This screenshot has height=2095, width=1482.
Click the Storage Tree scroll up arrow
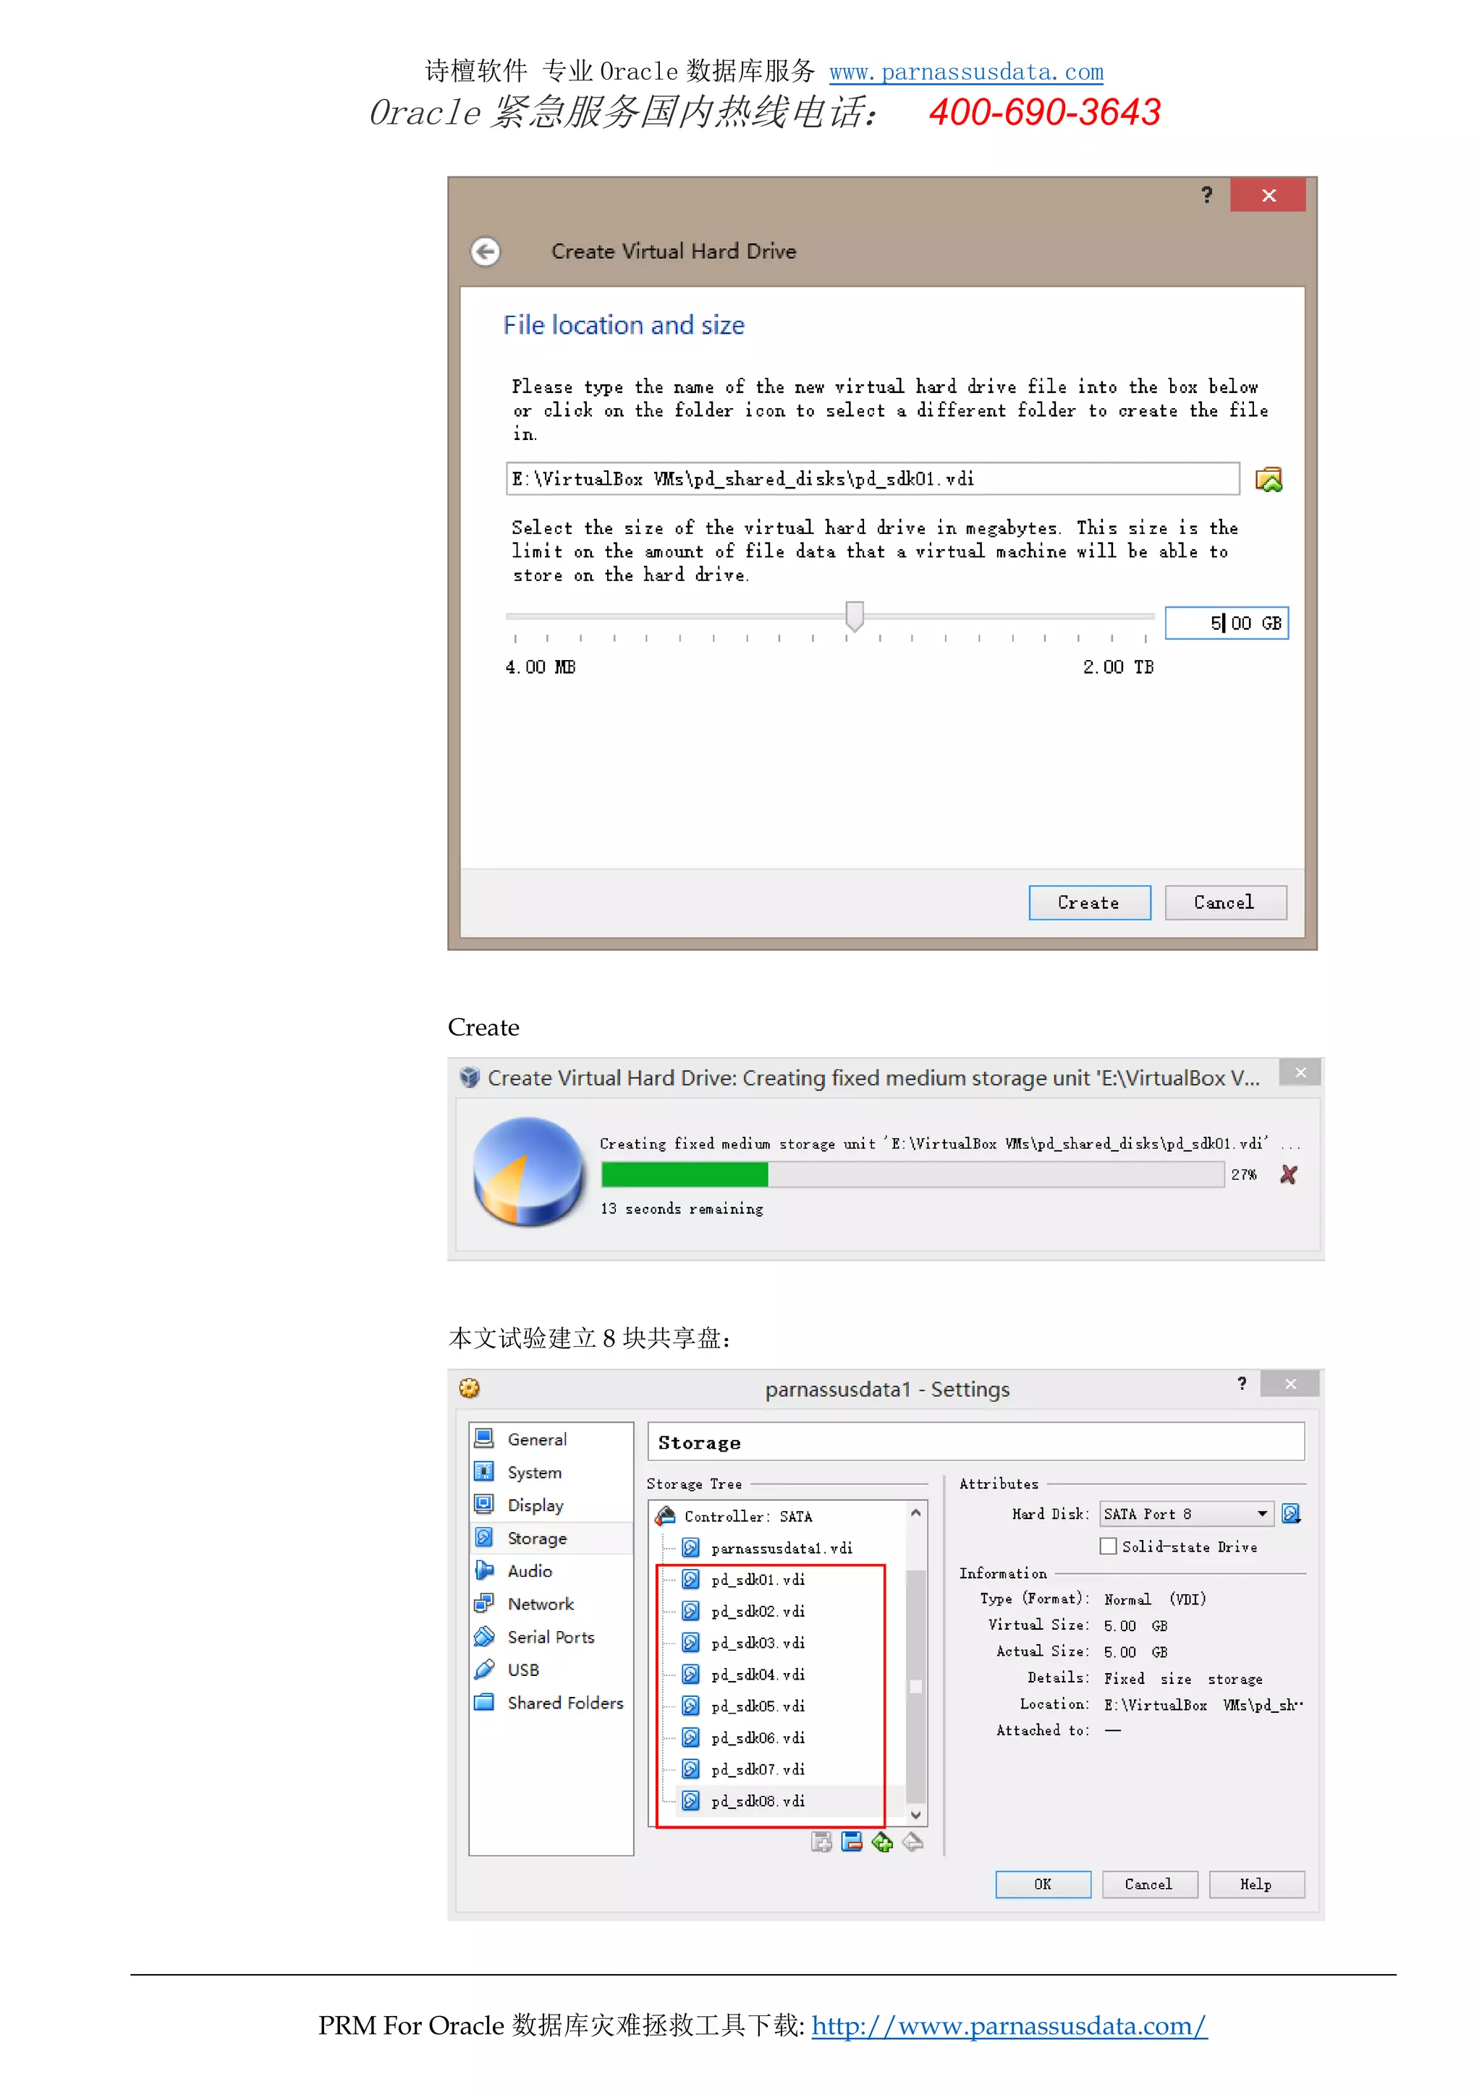click(x=915, y=1513)
